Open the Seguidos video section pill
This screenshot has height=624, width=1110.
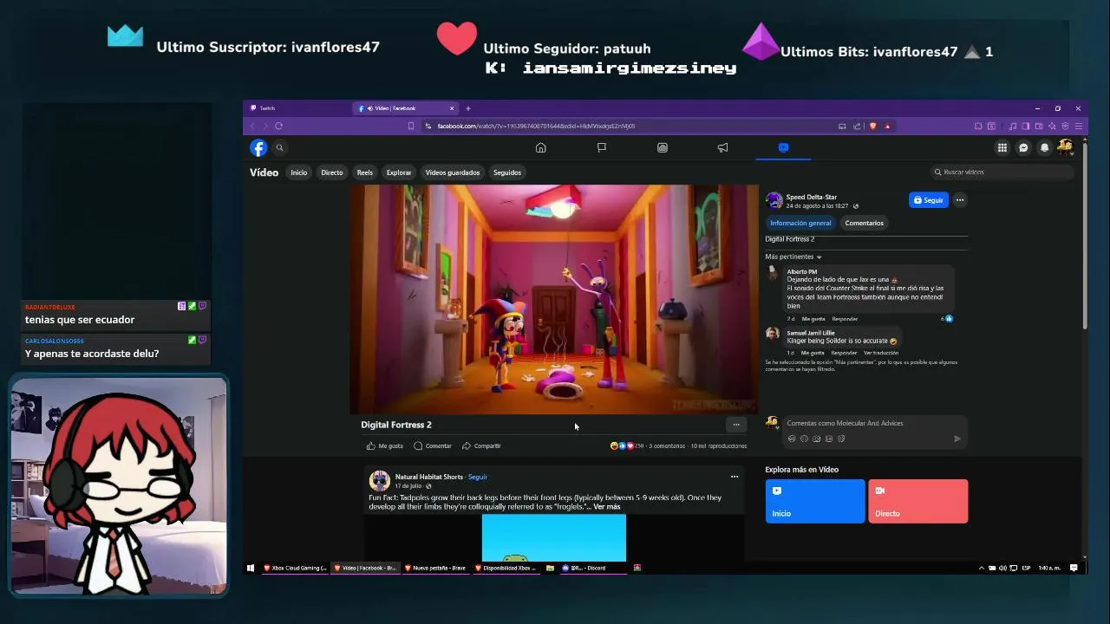[x=507, y=172]
